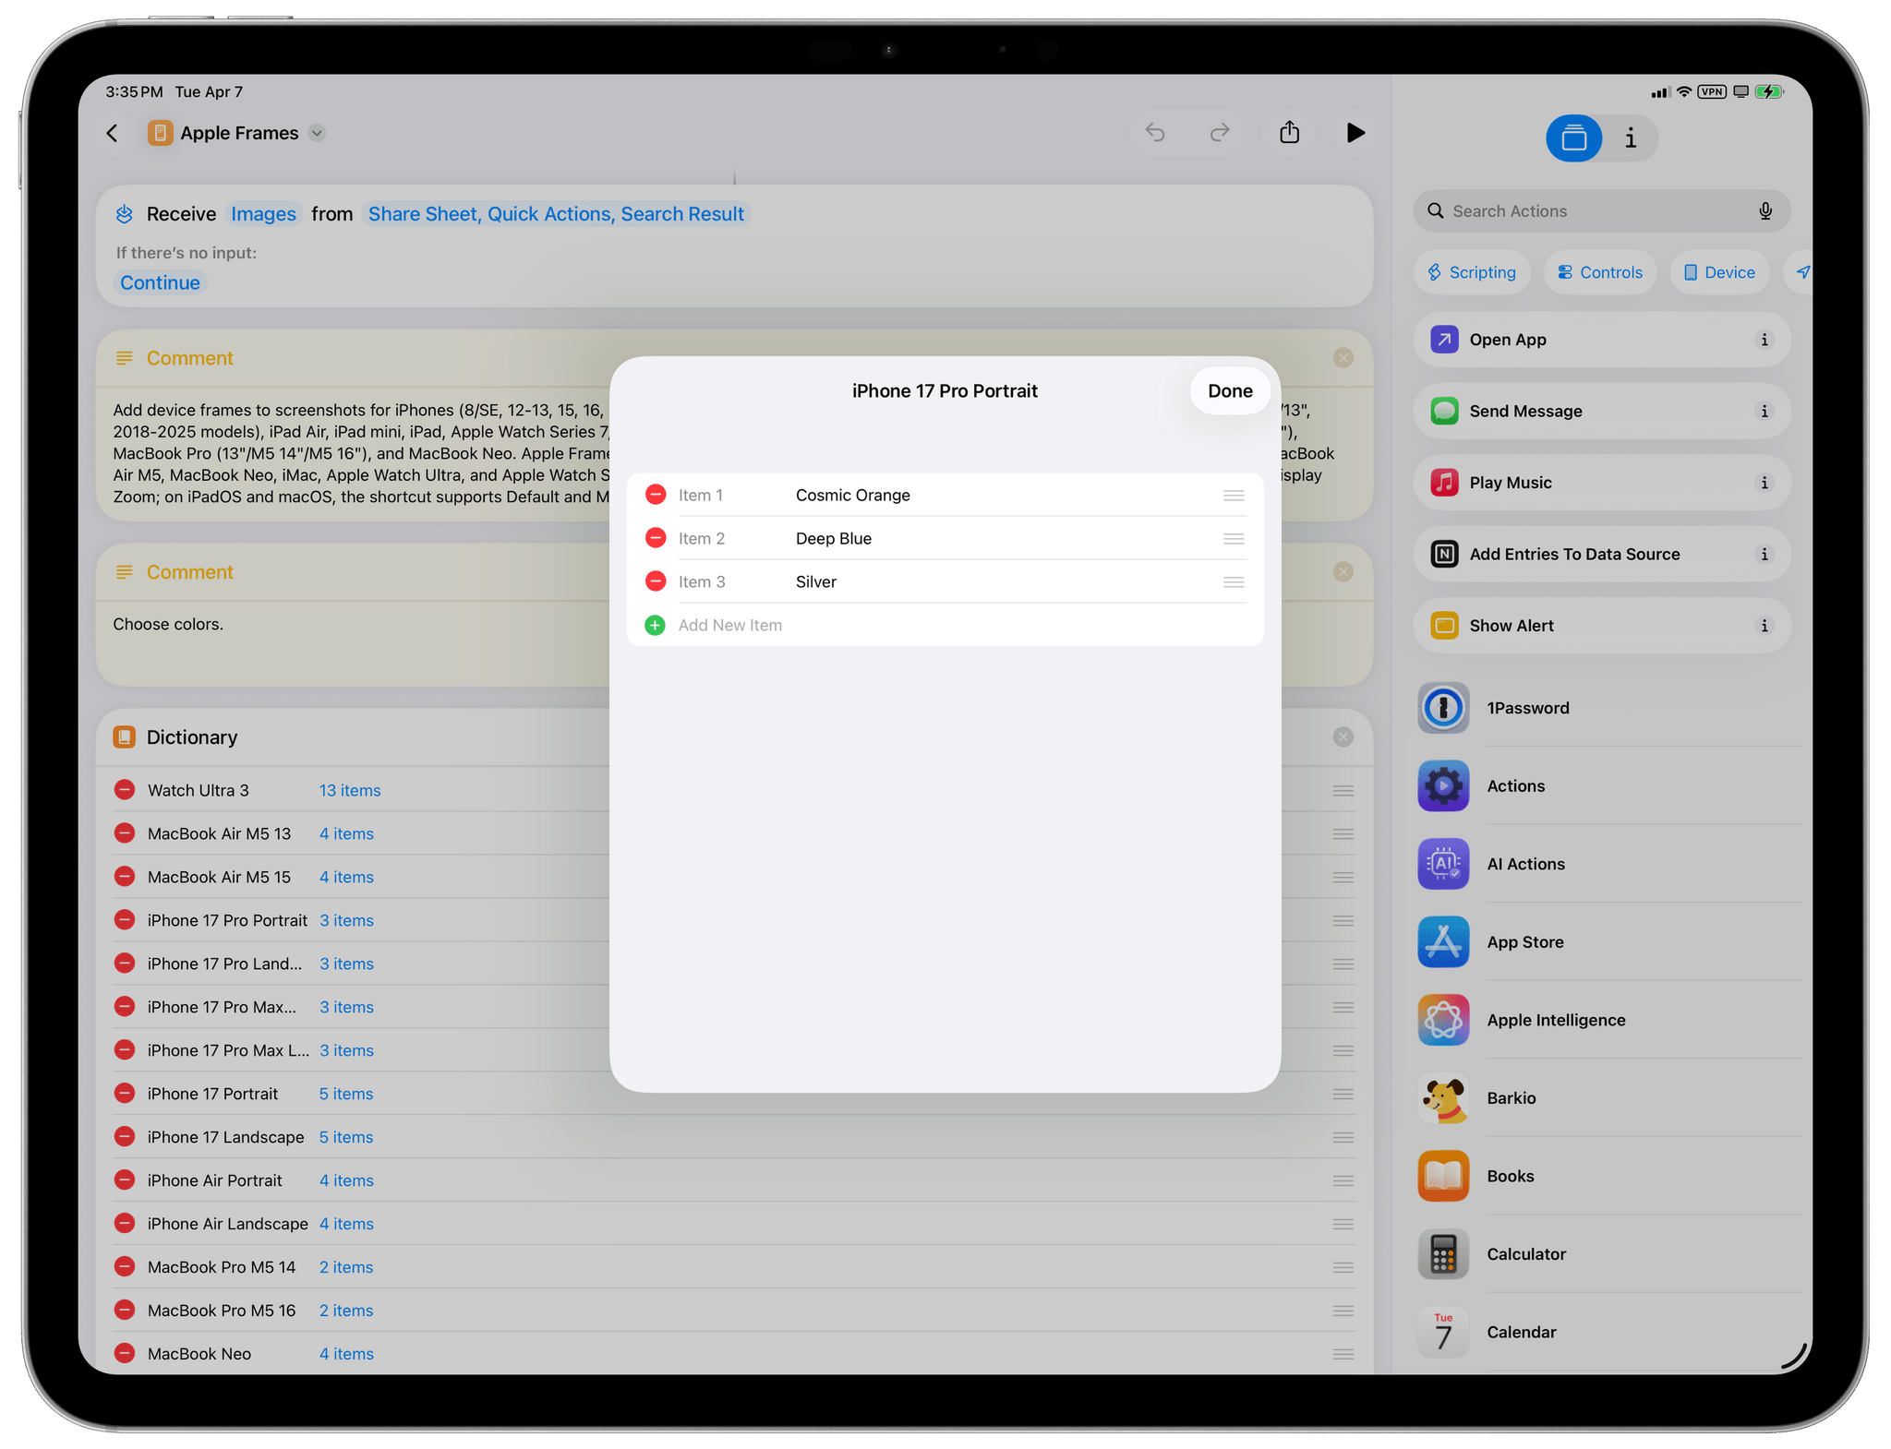
Task: Go back with the left chevron
Action: point(113,133)
